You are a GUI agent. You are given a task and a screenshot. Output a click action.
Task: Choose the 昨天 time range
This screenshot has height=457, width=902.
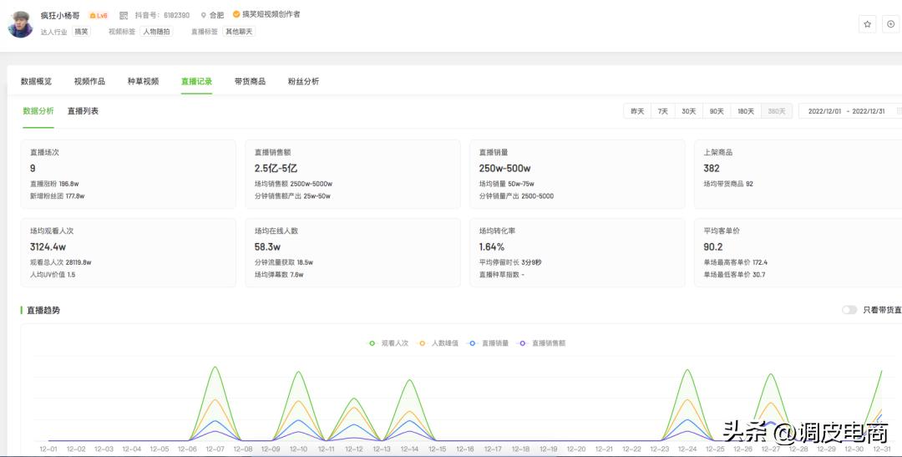click(637, 111)
